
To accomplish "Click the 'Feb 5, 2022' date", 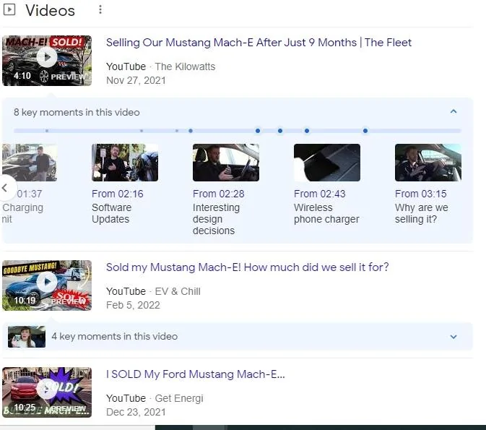I will coord(133,305).
